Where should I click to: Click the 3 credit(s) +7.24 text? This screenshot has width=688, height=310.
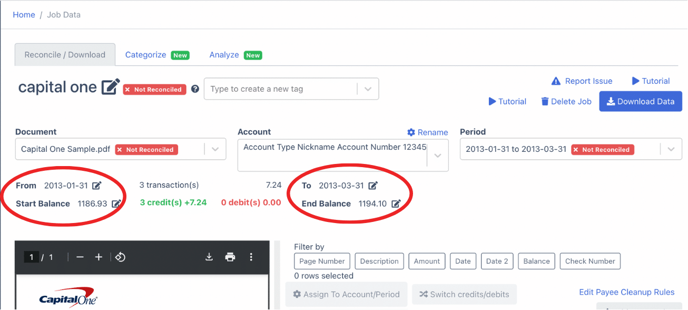pos(173,202)
